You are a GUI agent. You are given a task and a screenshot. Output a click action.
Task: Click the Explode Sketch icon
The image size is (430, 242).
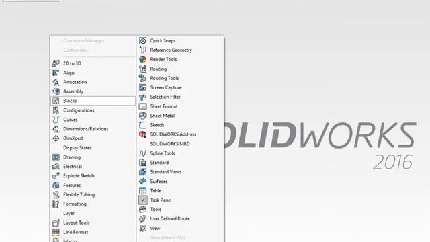point(56,176)
